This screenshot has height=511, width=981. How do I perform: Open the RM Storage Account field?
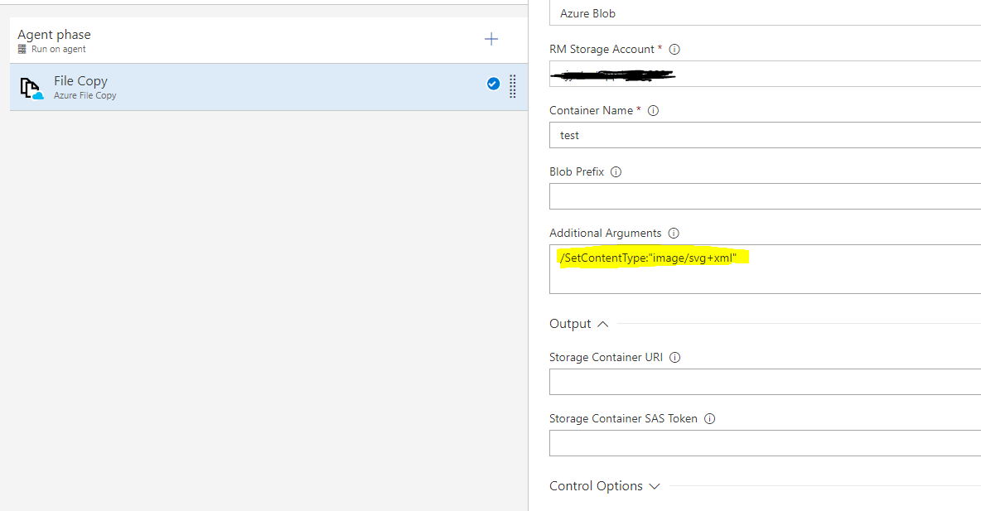pos(765,74)
